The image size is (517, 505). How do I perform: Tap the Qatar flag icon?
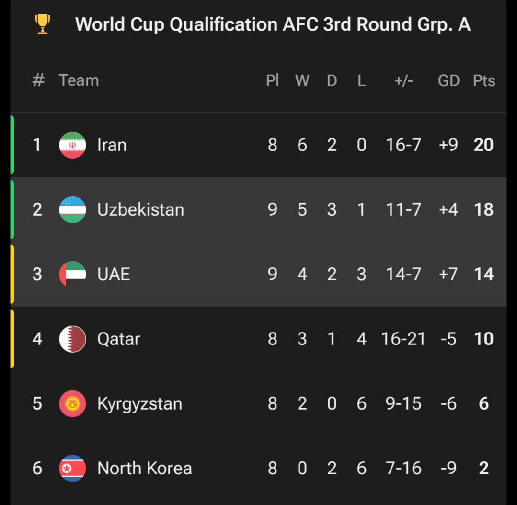coord(72,339)
